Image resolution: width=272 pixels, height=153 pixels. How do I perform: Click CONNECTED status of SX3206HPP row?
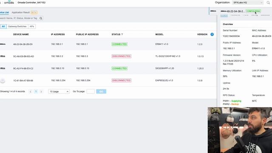point(119,68)
